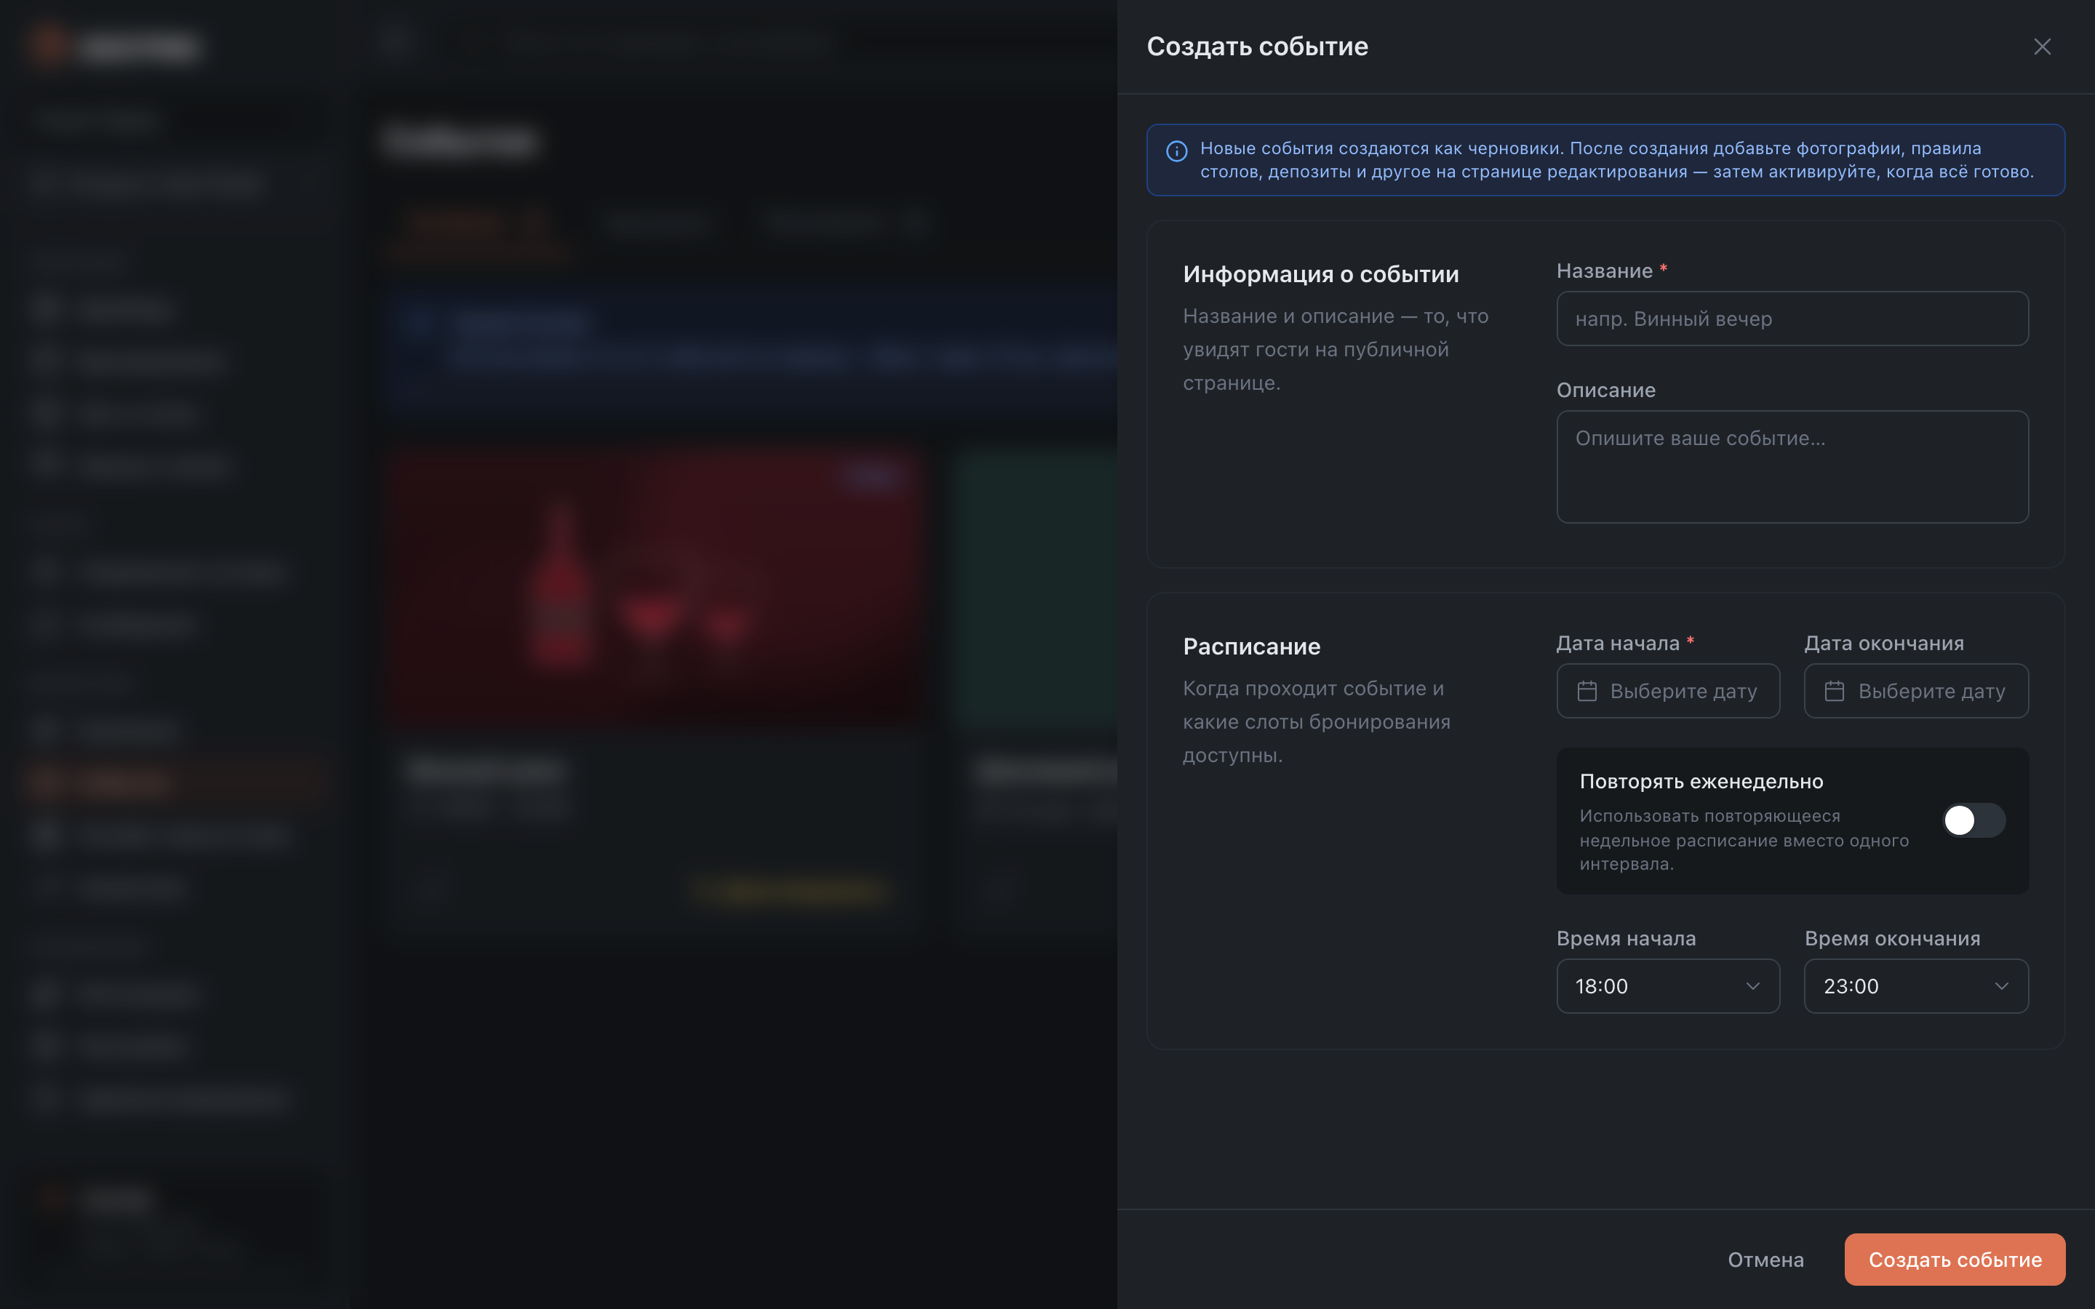This screenshot has height=1309, width=2095.
Task: Click into the Описание text area
Action: point(1792,467)
